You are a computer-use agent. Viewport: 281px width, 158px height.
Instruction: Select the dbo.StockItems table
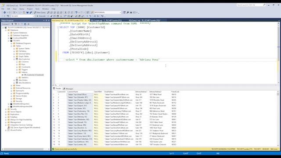25,83
